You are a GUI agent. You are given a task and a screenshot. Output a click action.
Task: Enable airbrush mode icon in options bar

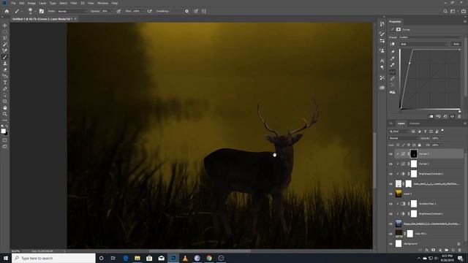pos(149,11)
